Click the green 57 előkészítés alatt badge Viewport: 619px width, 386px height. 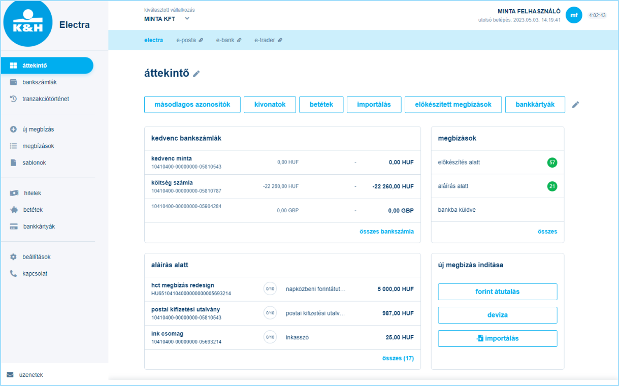click(552, 163)
